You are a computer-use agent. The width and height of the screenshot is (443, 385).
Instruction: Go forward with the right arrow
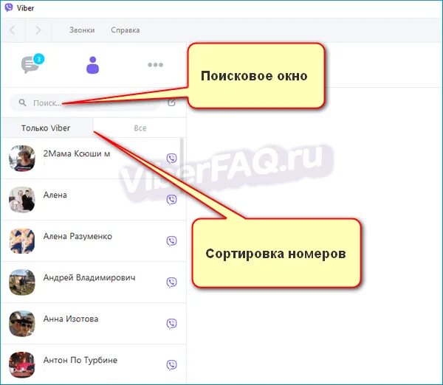tap(38, 30)
